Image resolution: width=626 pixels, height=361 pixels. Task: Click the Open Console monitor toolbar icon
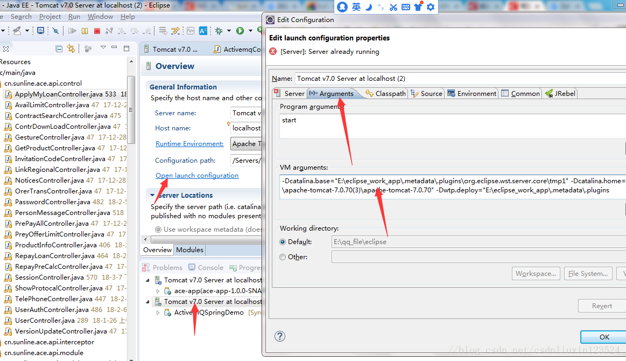(x=40, y=31)
